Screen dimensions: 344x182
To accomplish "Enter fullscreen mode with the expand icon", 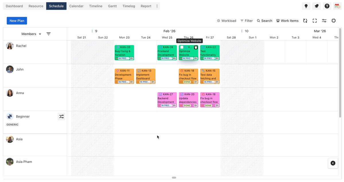I will 315,21.
